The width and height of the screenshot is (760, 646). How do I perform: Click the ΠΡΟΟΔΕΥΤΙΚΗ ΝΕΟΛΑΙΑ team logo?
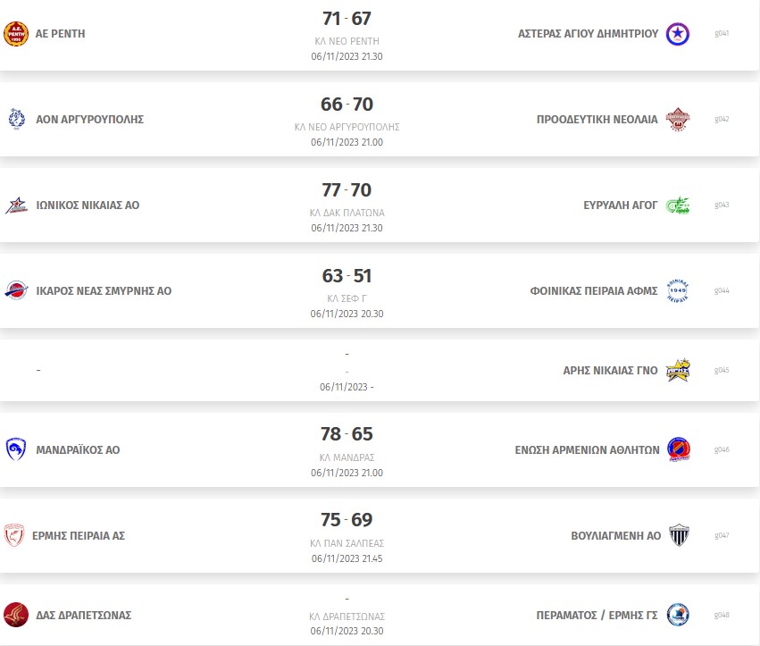(x=678, y=120)
